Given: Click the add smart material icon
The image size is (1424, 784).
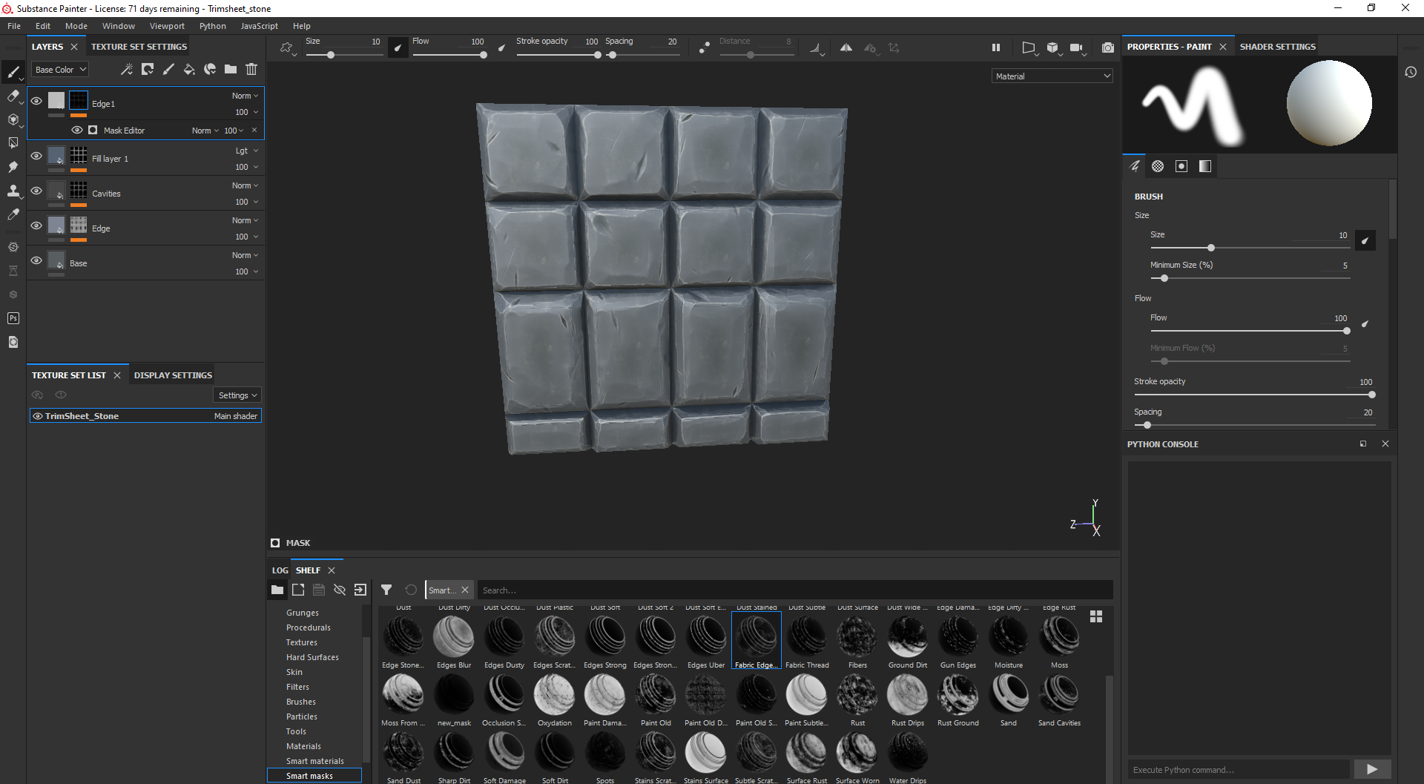Looking at the screenshot, I should pos(210,69).
